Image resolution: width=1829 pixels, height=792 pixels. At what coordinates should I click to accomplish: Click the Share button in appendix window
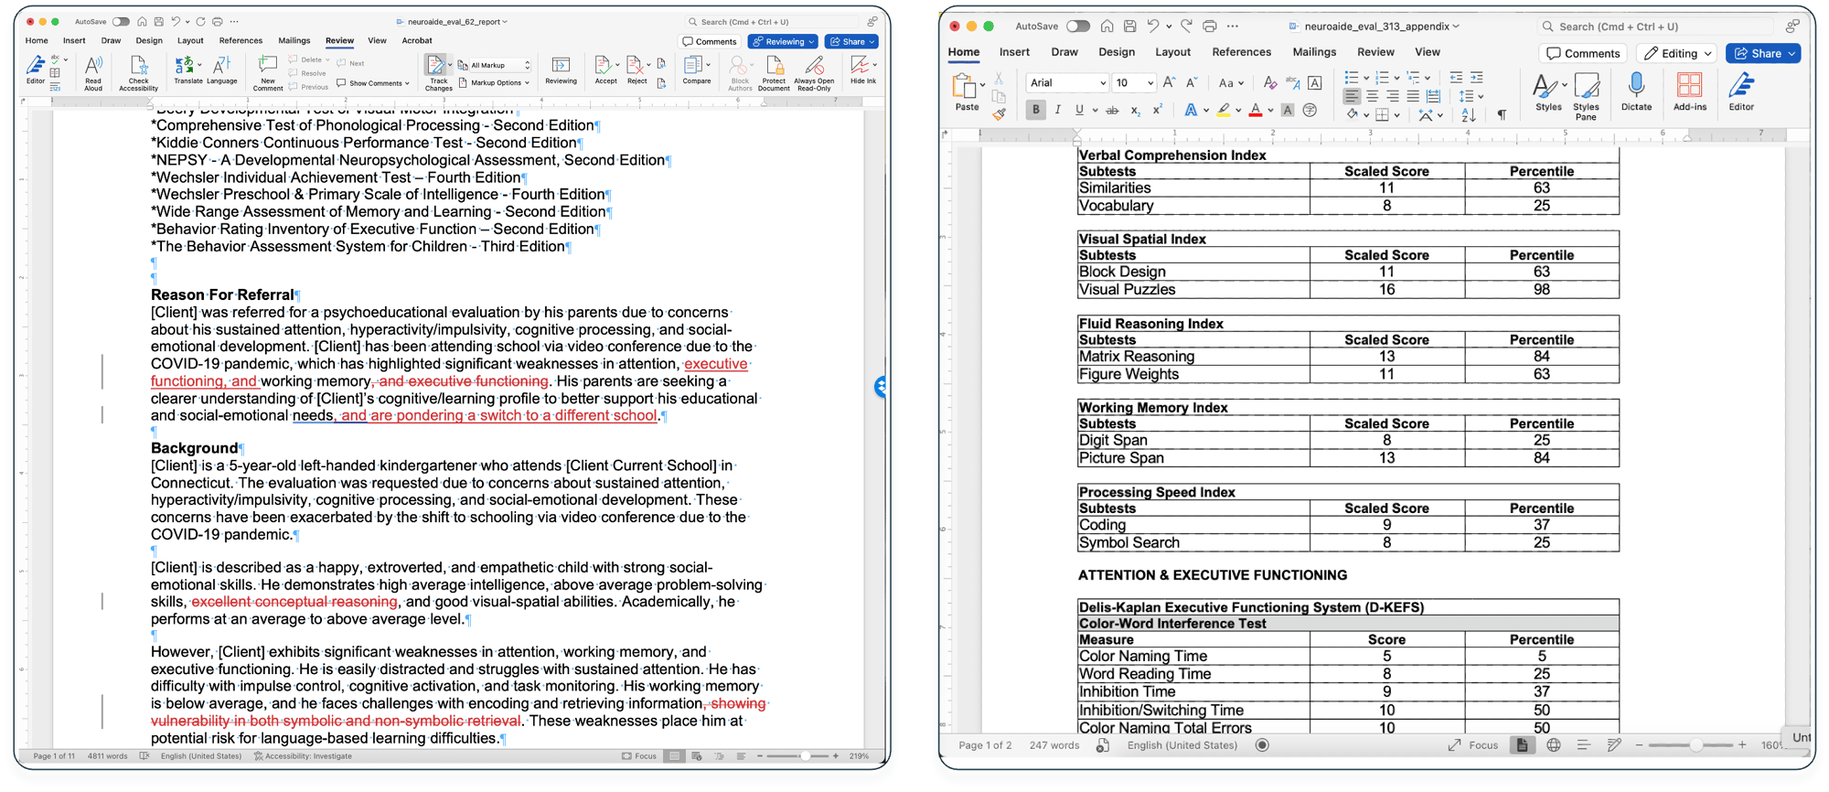click(1763, 53)
